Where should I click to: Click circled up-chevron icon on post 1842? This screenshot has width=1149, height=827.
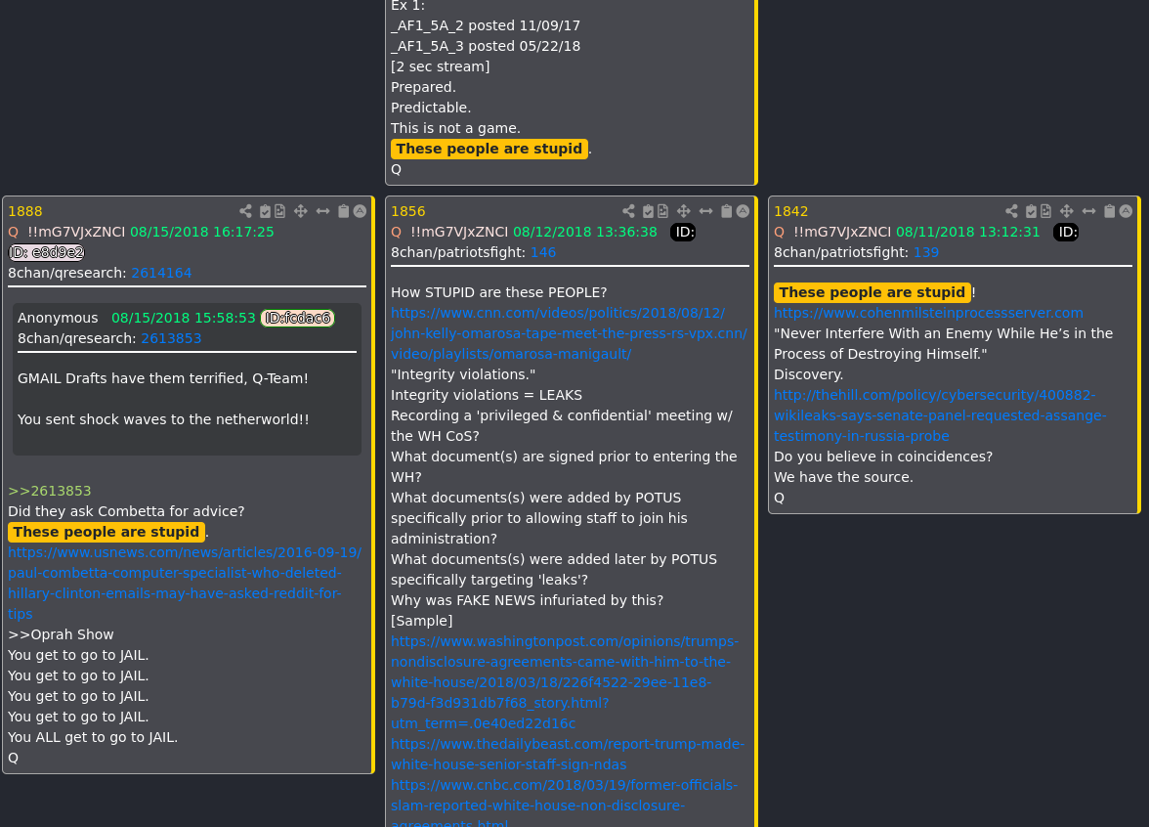click(x=1127, y=211)
